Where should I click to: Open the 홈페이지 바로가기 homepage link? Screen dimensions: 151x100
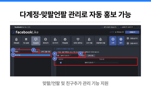point(127,27)
